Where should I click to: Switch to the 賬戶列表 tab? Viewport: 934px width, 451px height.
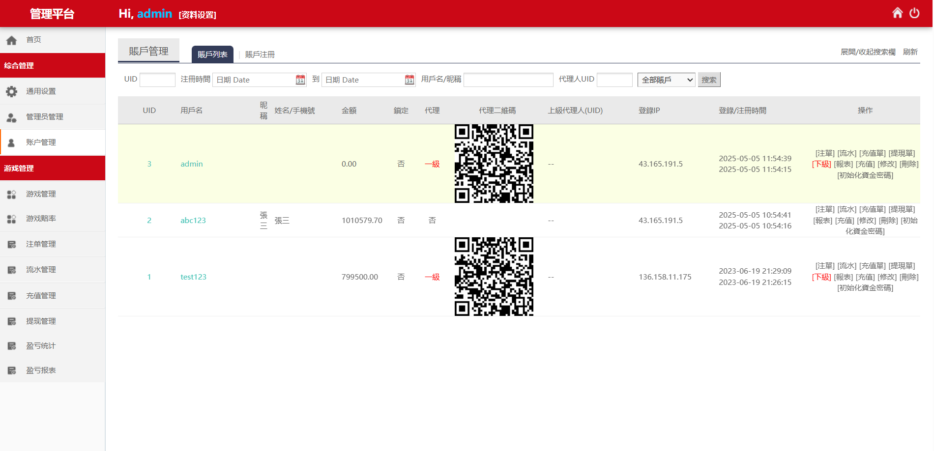click(212, 55)
